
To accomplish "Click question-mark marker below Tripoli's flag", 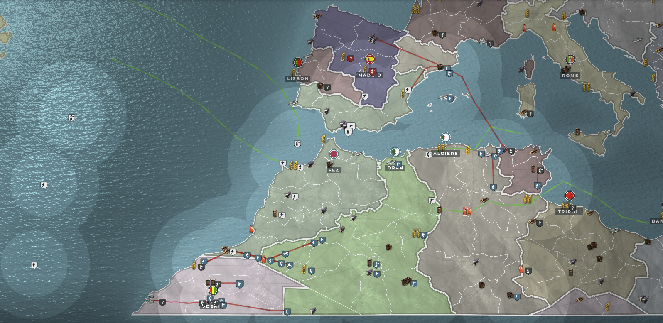I will (572, 208).
